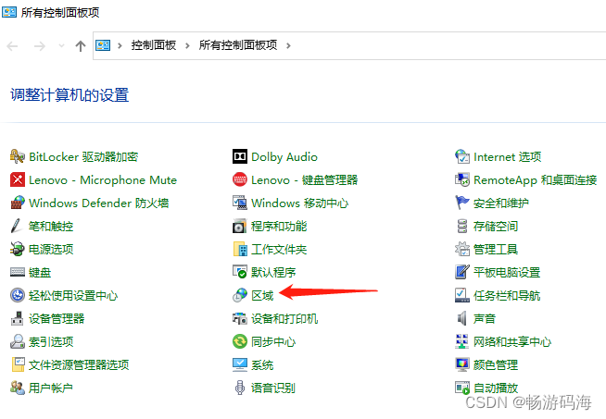606x419 pixels.
Task: Click the 笔和触控 pen icon
Action: [18, 226]
